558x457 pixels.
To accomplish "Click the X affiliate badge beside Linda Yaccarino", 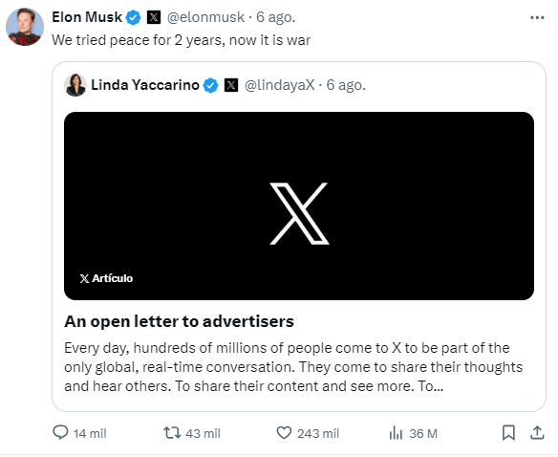I will (231, 85).
